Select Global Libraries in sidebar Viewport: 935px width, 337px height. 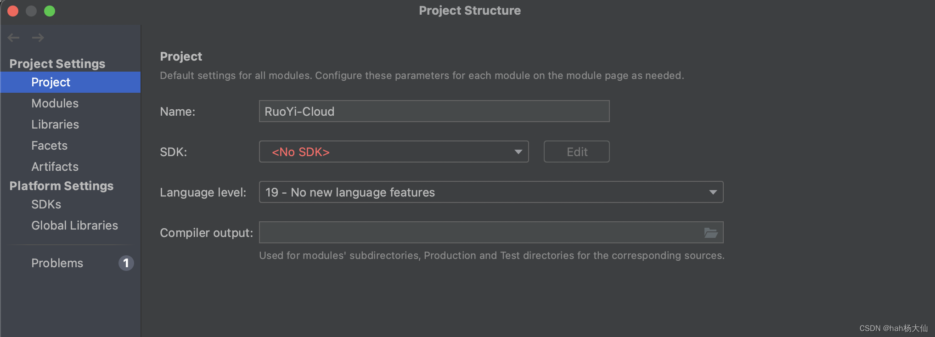[x=74, y=225]
